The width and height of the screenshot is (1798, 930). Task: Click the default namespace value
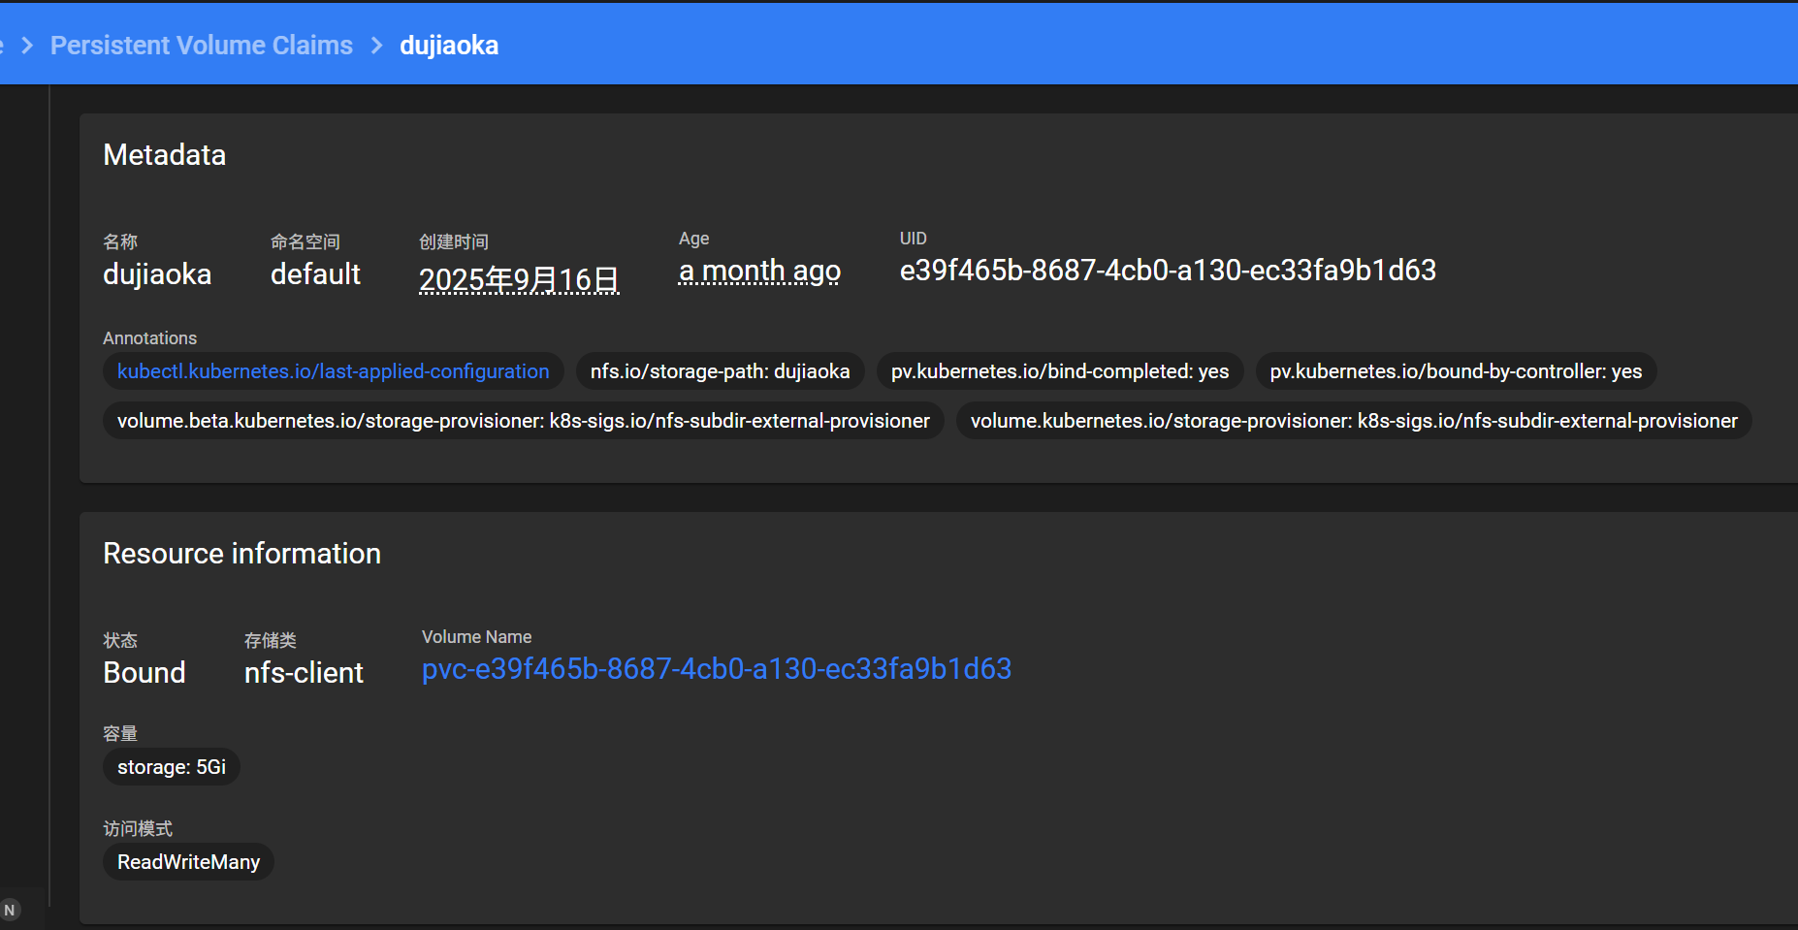tap(315, 274)
